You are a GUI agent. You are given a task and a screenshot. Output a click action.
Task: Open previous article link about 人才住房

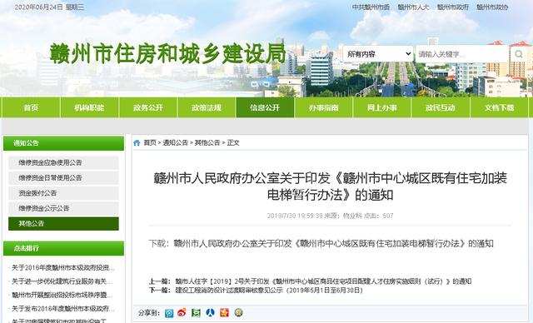323,281
